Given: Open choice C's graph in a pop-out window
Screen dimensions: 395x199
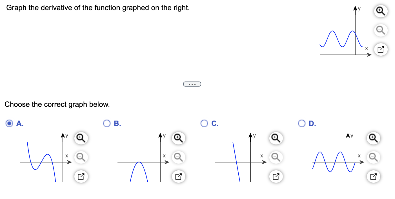Looking at the screenshot, I should pyautogui.click(x=275, y=177).
